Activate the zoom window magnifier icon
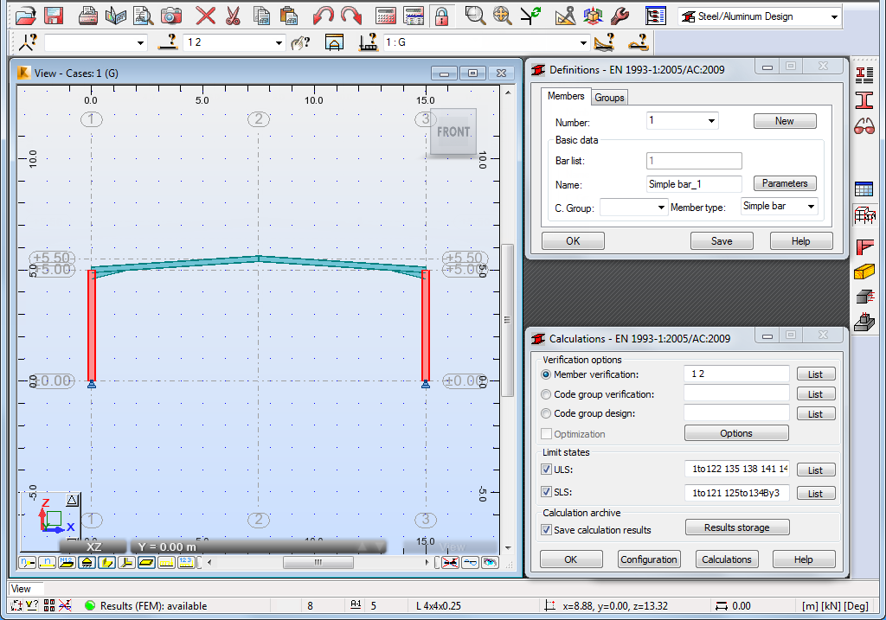Viewport: 886px width, 620px height. pyautogui.click(x=475, y=16)
